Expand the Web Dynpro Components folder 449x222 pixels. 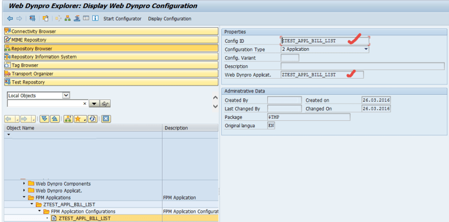[24, 183]
